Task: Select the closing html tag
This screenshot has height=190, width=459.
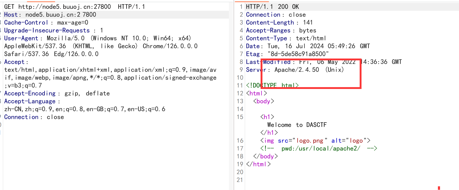Action: click(x=258, y=164)
